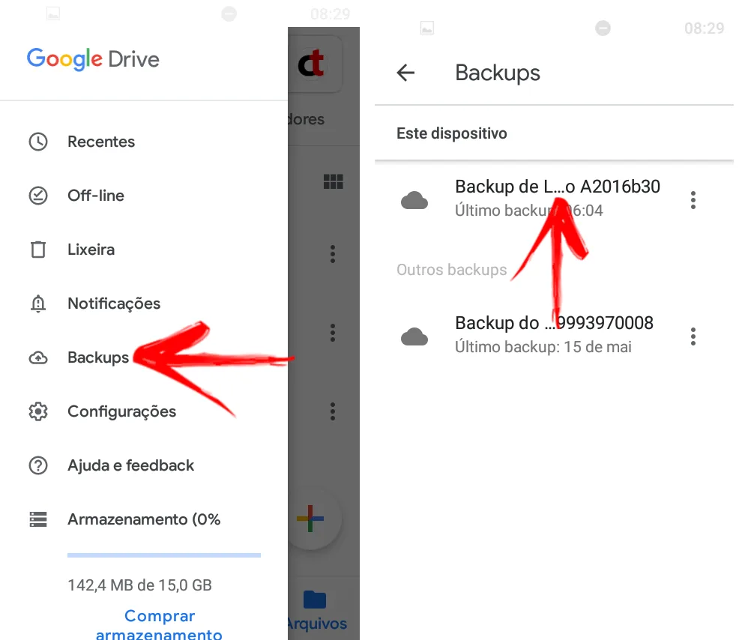Select the Backup de A2016b30 entry
This screenshot has height=640, width=742.
coord(555,187)
